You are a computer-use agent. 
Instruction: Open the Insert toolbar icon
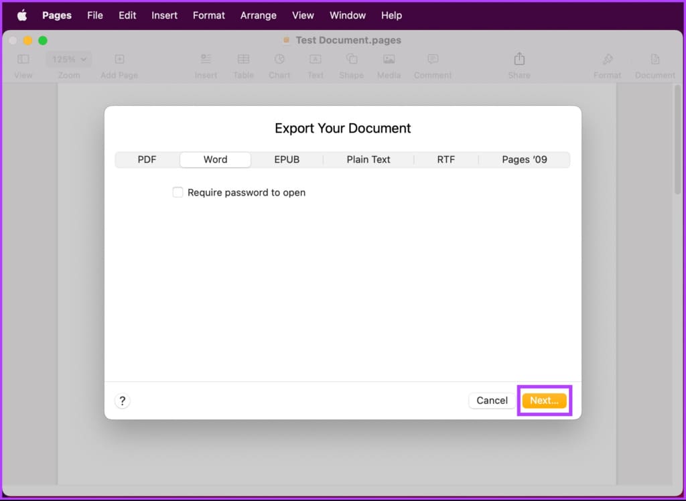(206, 59)
